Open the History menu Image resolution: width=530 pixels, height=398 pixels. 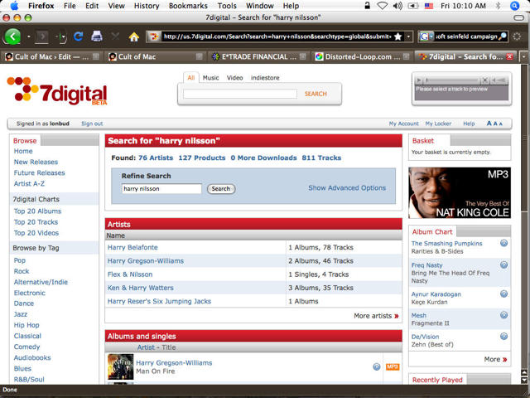click(147, 6)
